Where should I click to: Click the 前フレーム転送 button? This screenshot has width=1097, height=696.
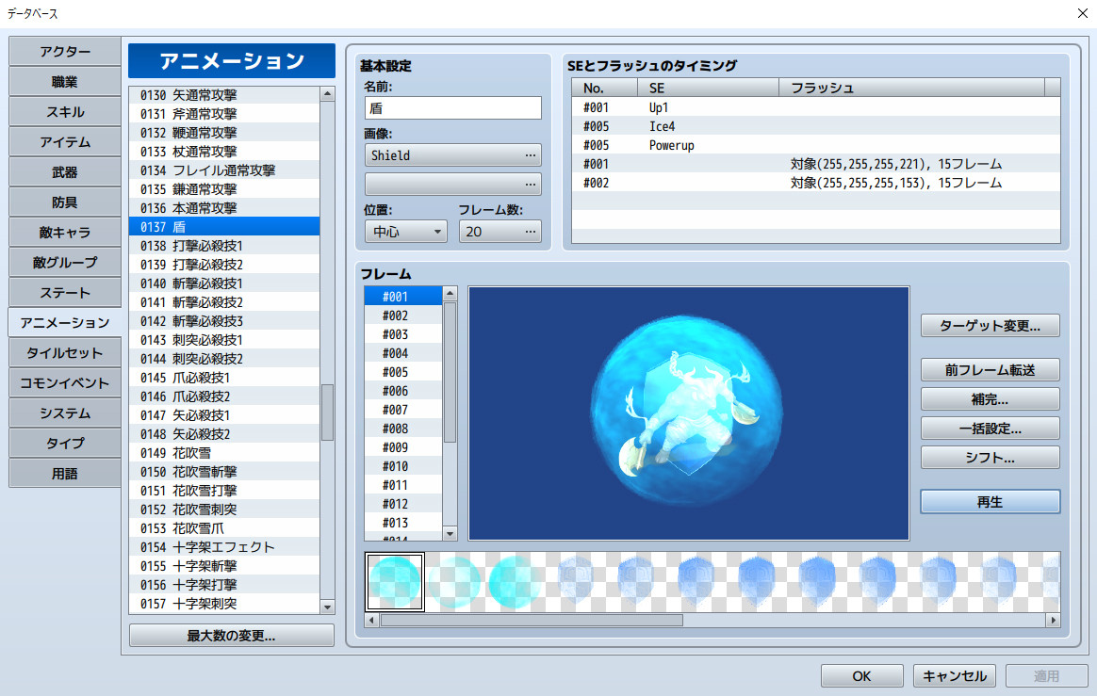(x=990, y=369)
